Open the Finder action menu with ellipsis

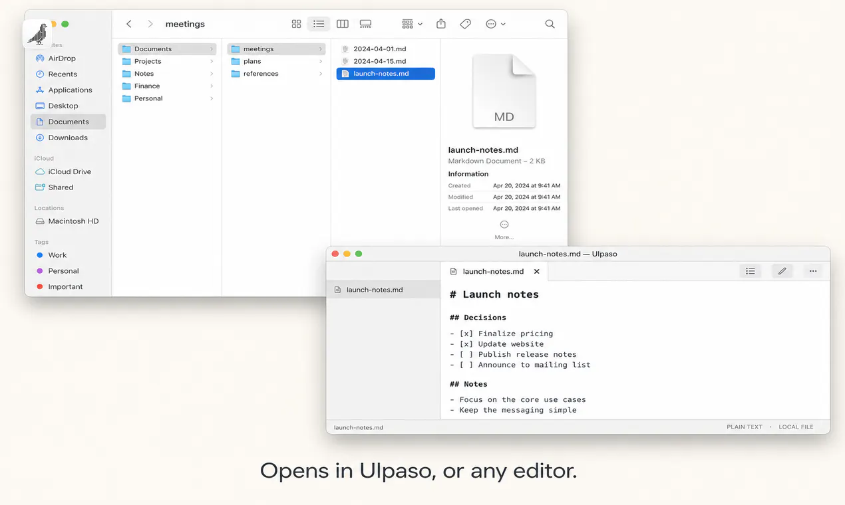point(496,24)
